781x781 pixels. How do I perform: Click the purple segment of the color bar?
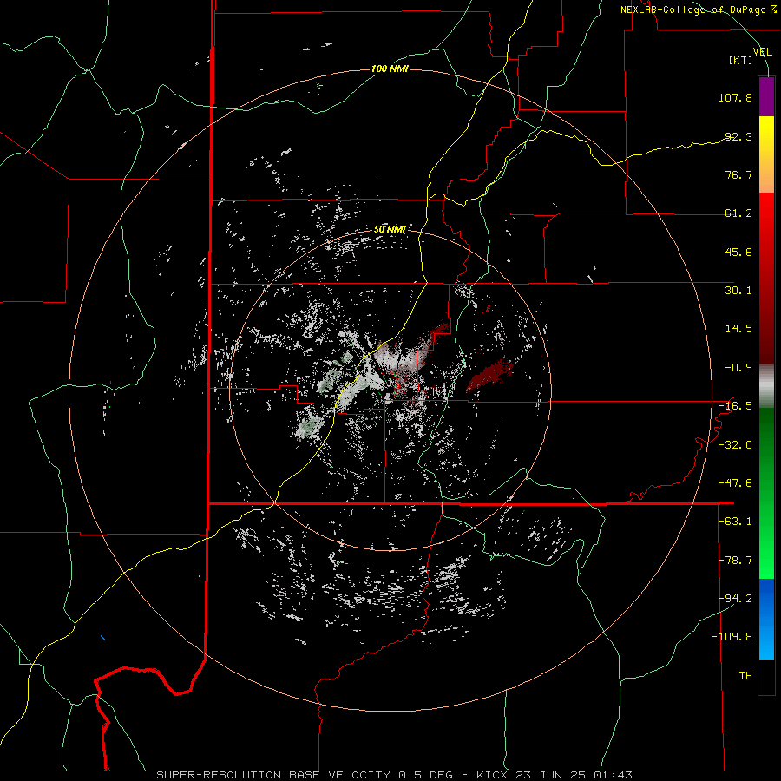click(x=766, y=96)
